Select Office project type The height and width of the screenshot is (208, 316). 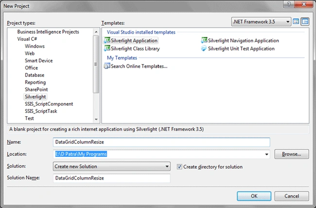(31, 68)
